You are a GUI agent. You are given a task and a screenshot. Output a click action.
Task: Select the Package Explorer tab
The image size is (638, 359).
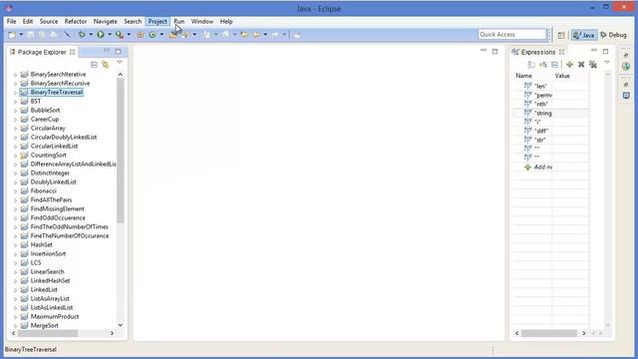(42, 52)
